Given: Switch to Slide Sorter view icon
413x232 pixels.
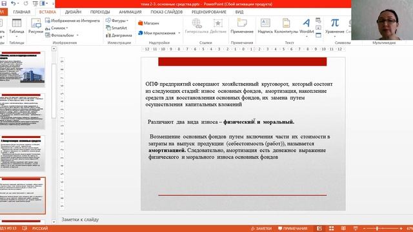Looking at the screenshot, I should coord(331,228).
